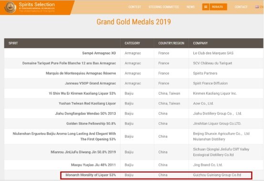Click Le Club des Marques SAS company
The image size is (264, 181).
click(213, 53)
